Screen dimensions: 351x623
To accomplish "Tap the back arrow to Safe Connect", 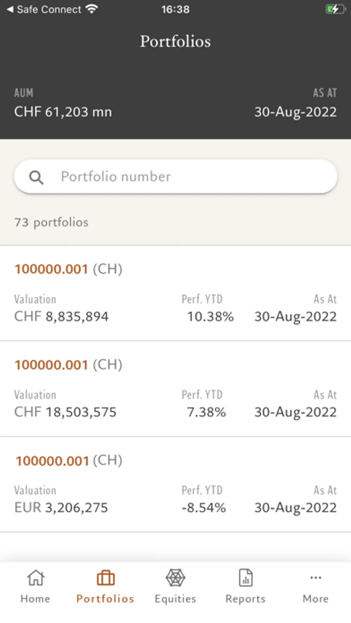I will pyautogui.click(x=10, y=9).
